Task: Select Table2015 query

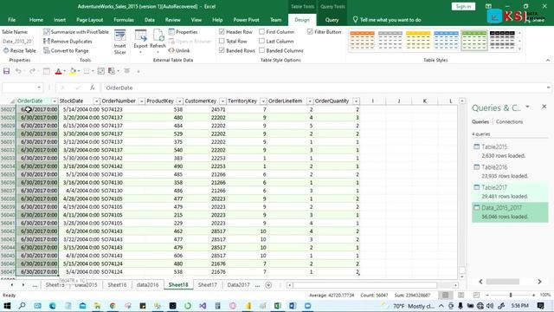Action: [x=510, y=151]
